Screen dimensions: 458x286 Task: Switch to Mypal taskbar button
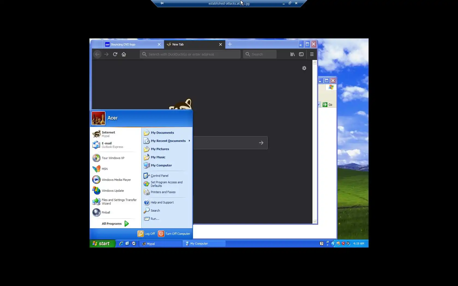161,244
